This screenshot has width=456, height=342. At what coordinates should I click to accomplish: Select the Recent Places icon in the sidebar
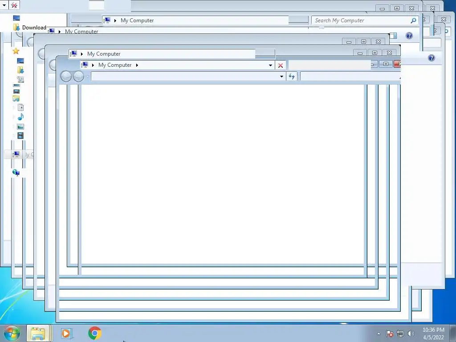(x=20, y=79)
